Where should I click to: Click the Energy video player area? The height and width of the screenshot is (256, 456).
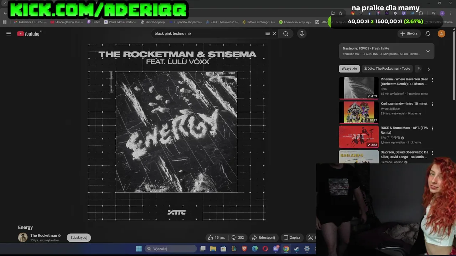point(177,132)
